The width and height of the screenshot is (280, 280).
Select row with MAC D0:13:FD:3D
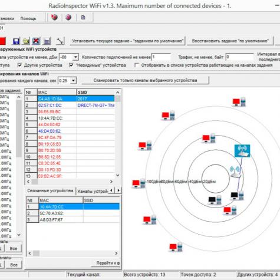coord(70,170)
